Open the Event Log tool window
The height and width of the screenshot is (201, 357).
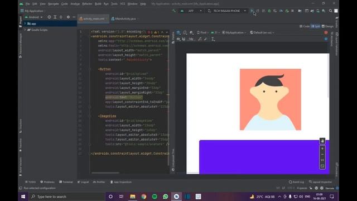[x=296, y=182]
